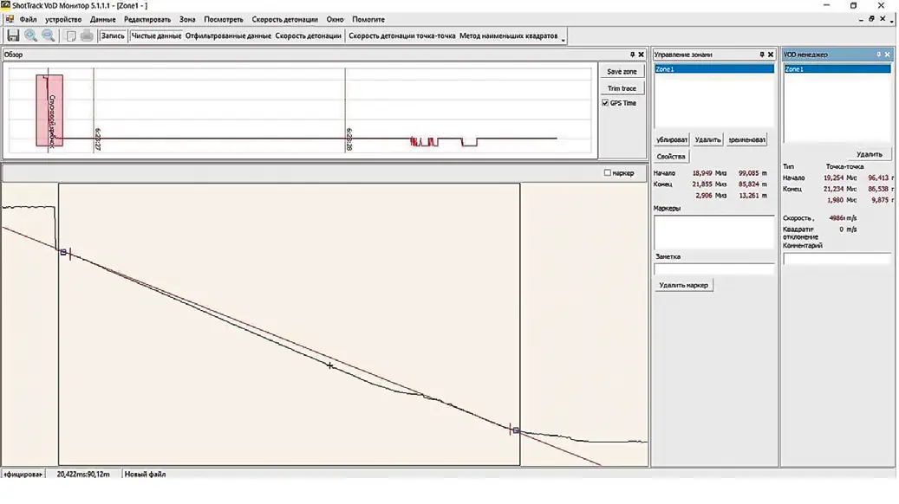Click the print toolbar icon
The image size is (899, 504).
[x=88, y=36]
